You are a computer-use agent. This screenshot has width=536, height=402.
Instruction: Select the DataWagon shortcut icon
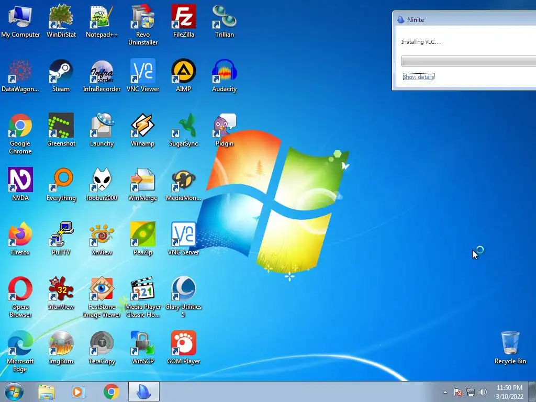tap(20, 75)
